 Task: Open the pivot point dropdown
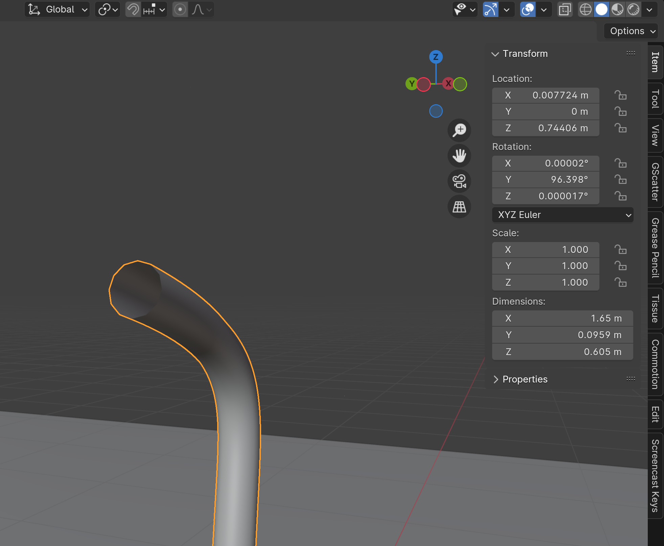click(108, 9)
